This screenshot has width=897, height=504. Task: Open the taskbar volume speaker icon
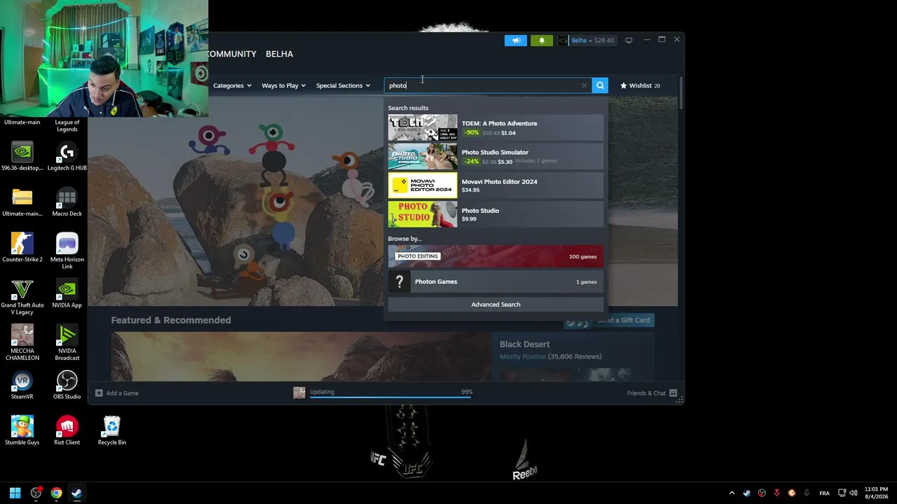tap(855, 493)
